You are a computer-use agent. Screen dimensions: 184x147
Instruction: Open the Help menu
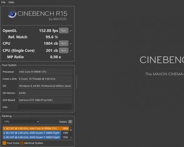point(11,2)
